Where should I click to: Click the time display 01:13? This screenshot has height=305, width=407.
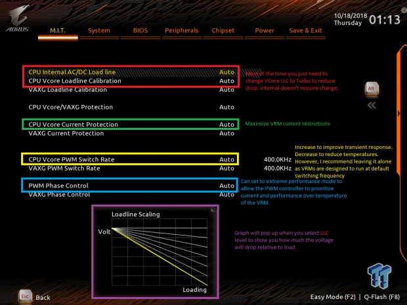click(x=385, y=20)
